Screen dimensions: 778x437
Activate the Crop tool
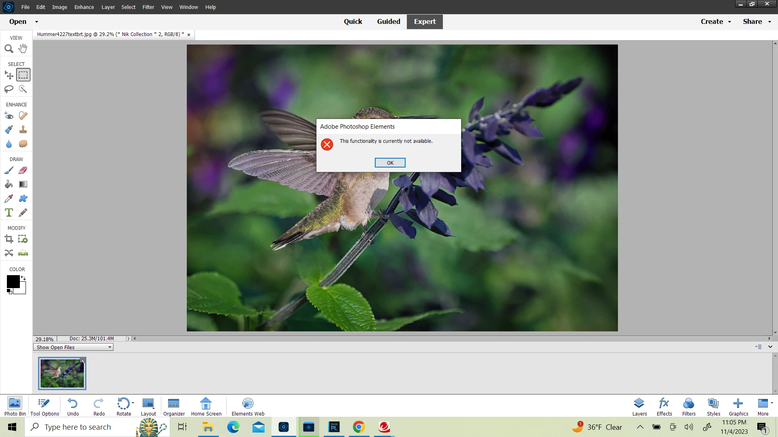coord(9,239)
